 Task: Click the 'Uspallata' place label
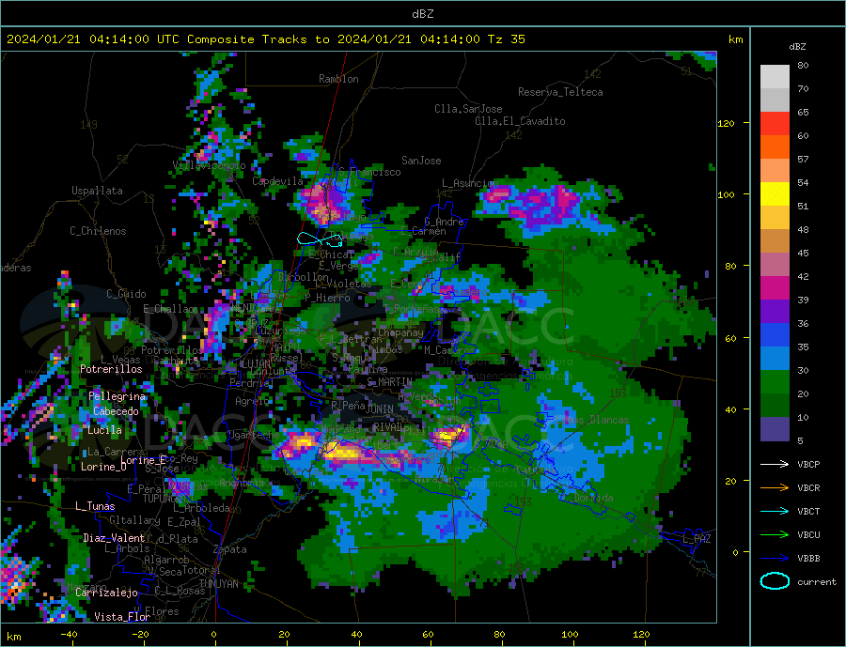pos(97,191)
